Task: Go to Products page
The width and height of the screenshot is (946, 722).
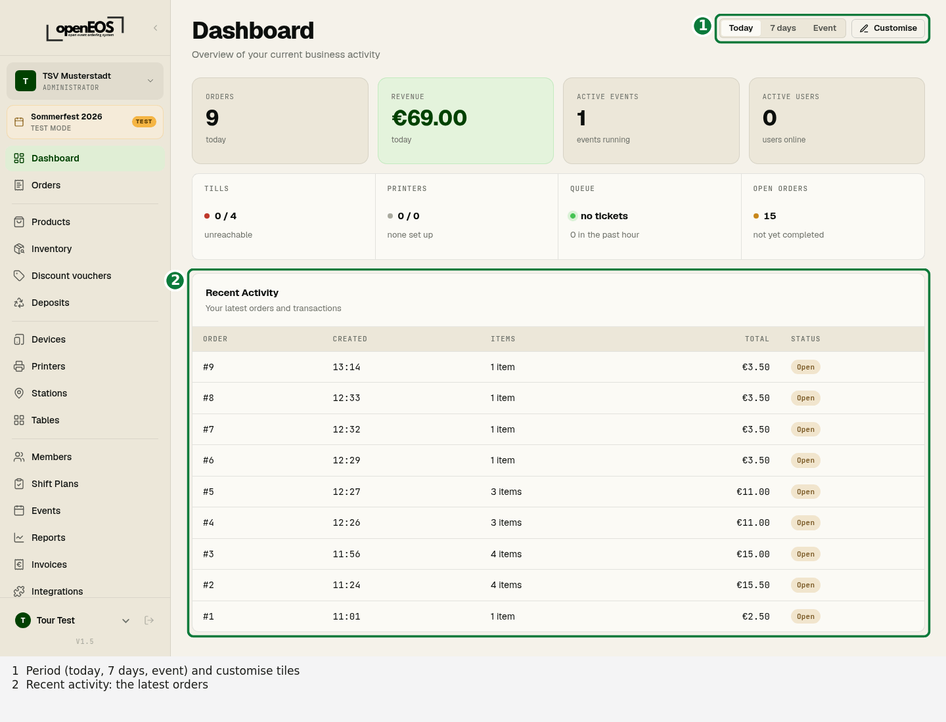Action: tap(85, 222)
